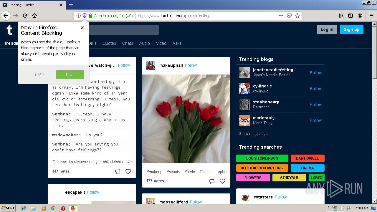Save page to Pocket icon
This screenshot has height=212, width=377.
tap(289, 16)
